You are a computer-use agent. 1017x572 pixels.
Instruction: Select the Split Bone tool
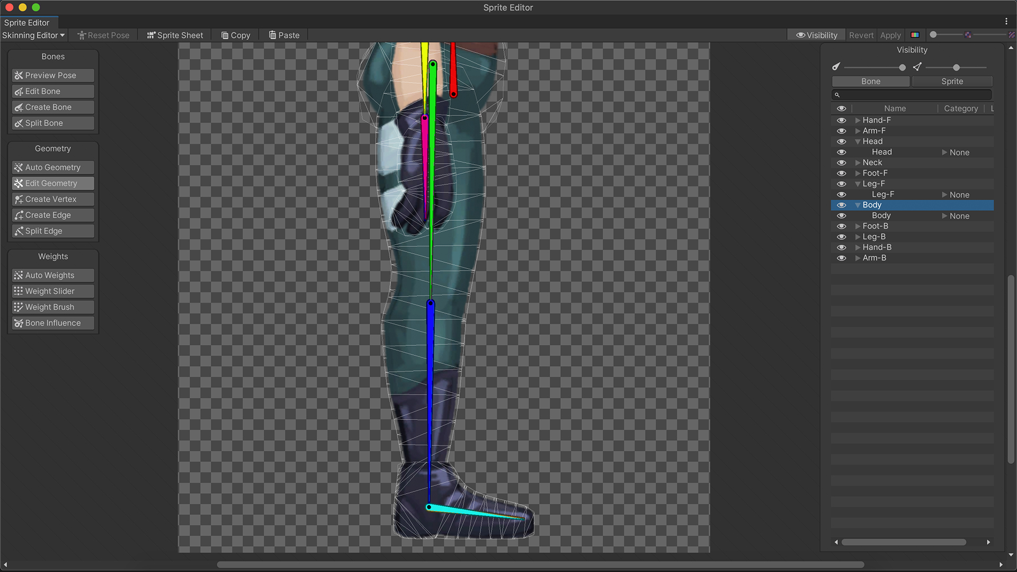[x=52, y=123]
